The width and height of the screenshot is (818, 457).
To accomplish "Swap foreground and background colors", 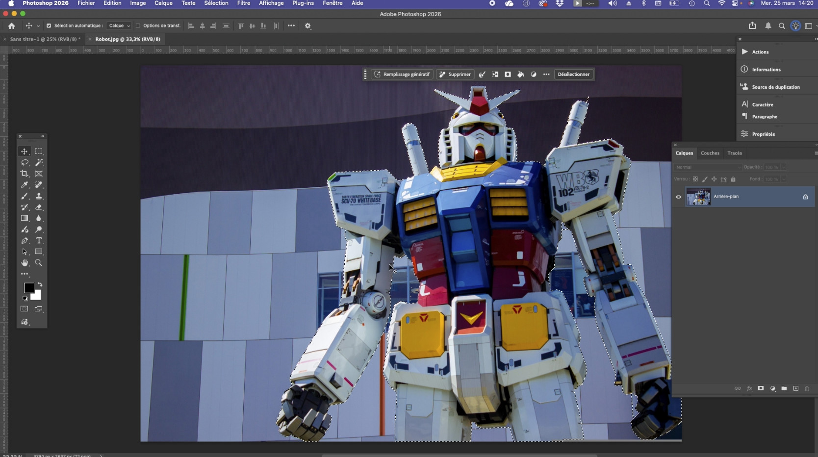I will pyautogui.click(x=40, y=284).
